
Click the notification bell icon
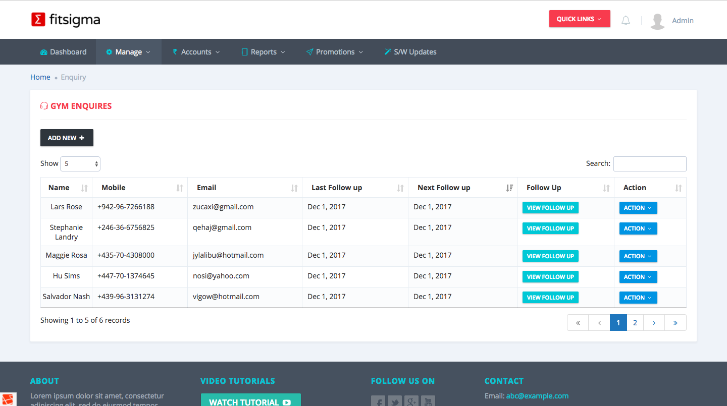626,21
